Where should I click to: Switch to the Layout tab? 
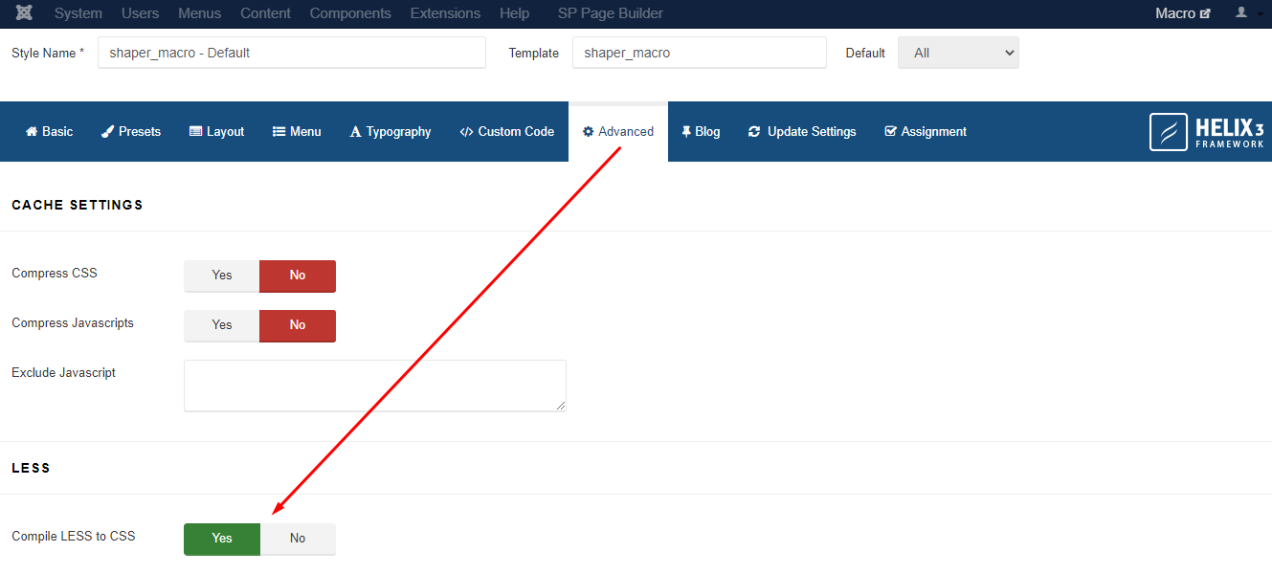[x=217, y=132]
